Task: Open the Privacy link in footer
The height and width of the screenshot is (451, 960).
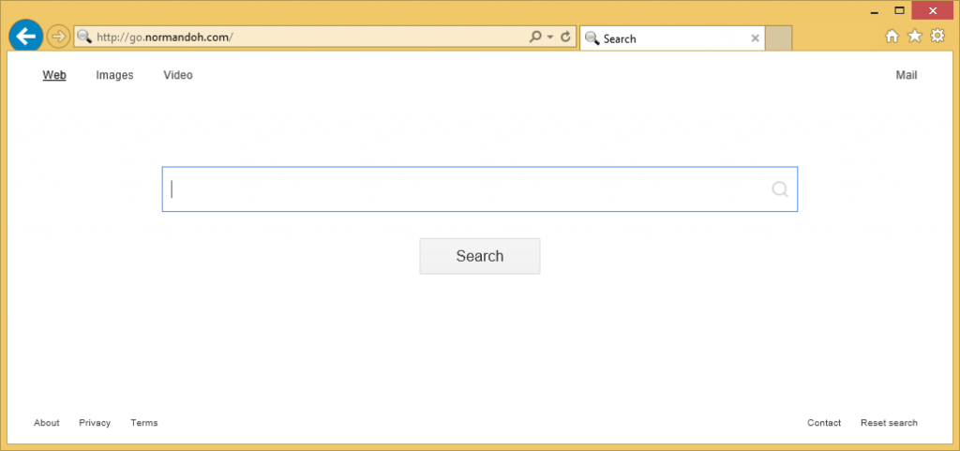Action: point(95,423)
